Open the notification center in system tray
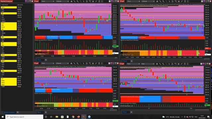Image resolution: width=212 pixels, height=119 pixels. click(208, 117)
